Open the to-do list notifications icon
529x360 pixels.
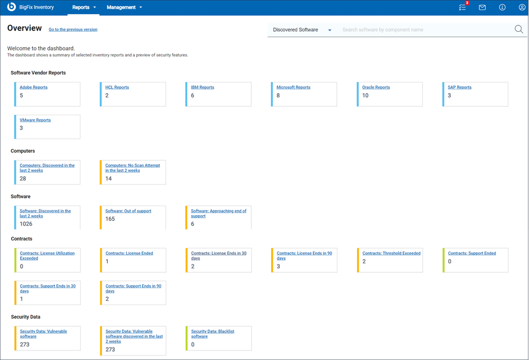[462, 7]
